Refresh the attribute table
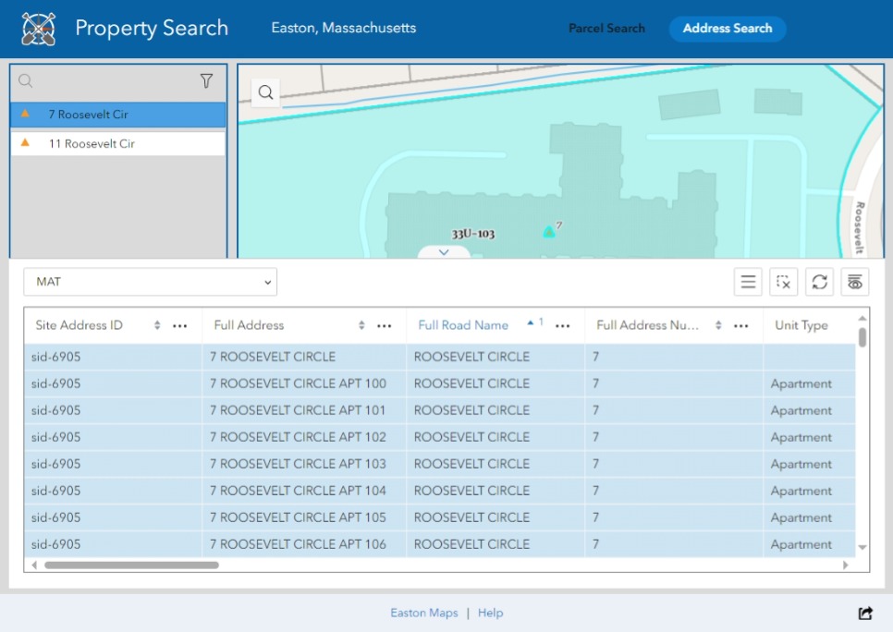 [819, 282]
